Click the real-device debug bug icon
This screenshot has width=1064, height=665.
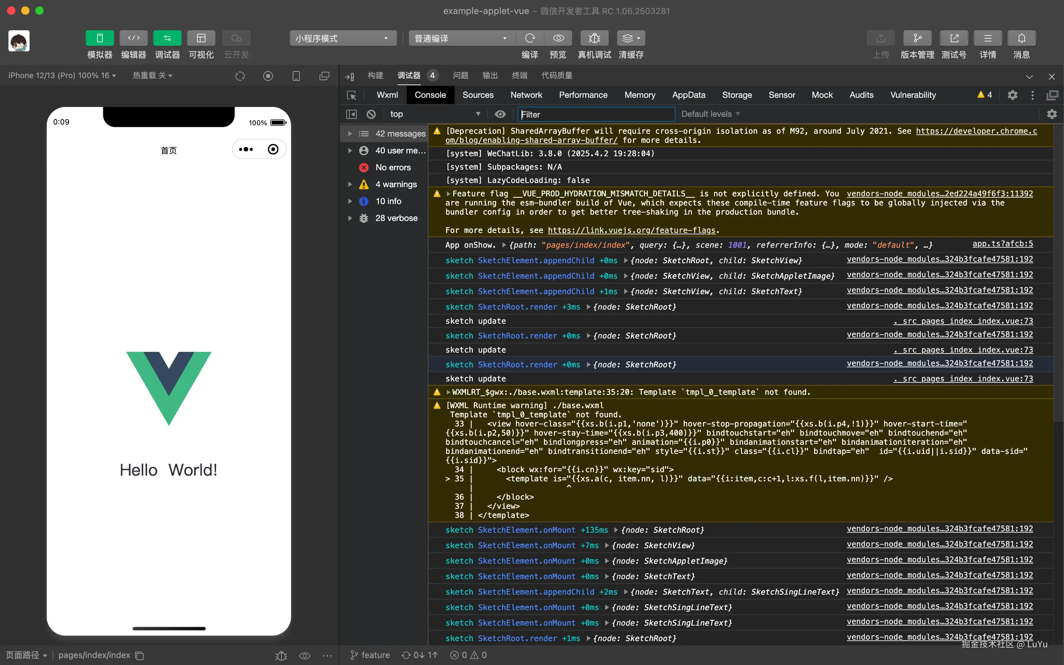[594, 38]
